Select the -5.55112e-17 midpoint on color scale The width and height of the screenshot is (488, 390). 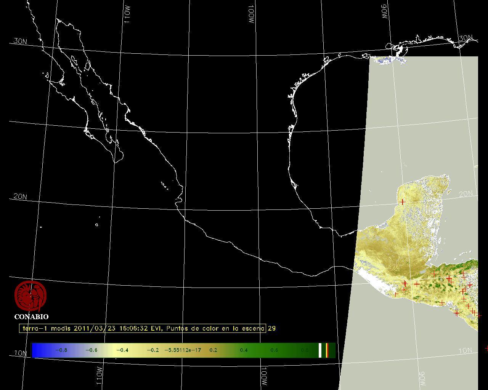[183, 350]
